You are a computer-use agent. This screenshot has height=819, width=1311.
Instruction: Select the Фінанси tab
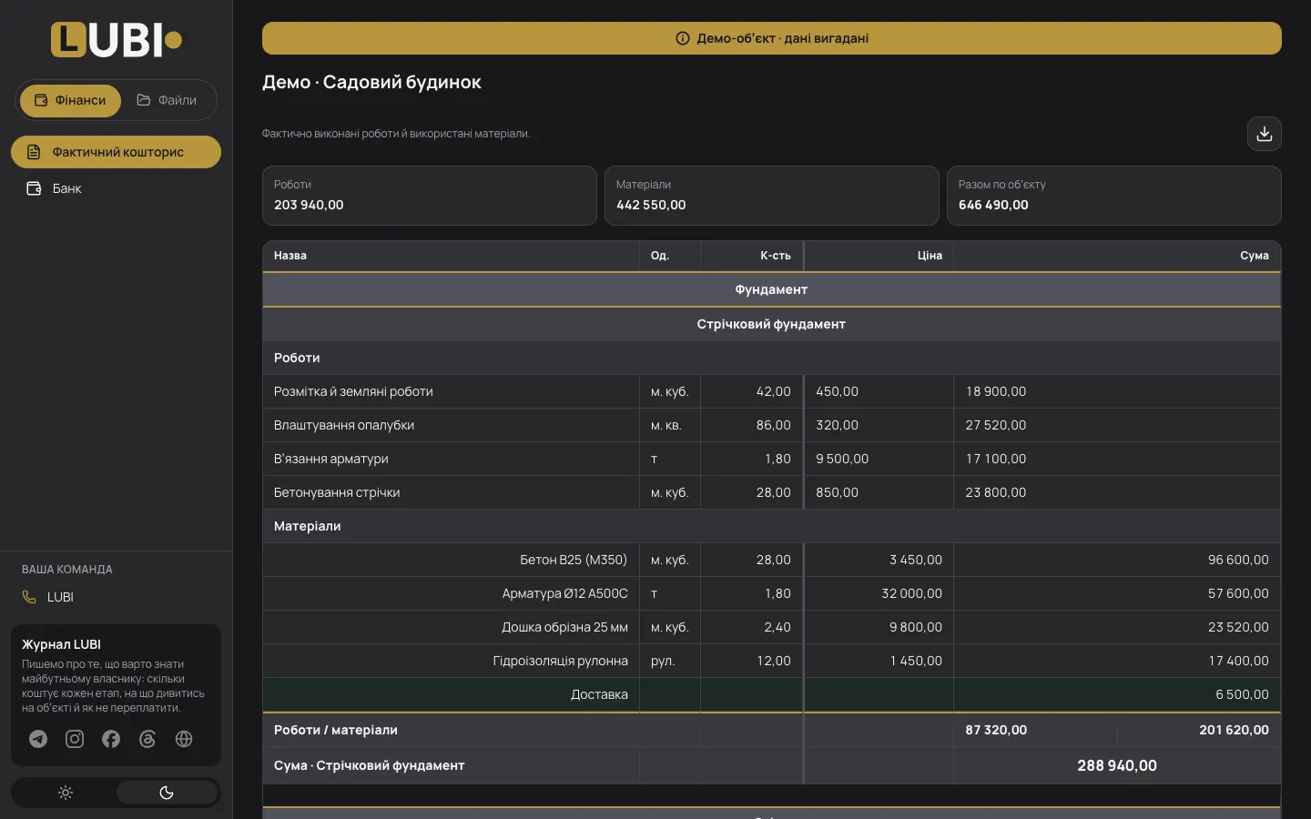click(70, 100)
